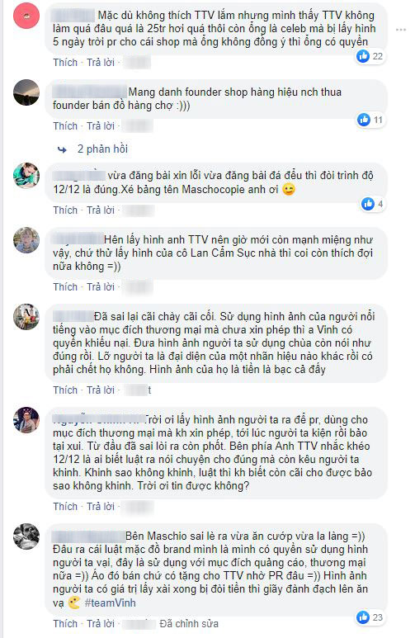Click 'Trả lời' under the 'Đã sai lại cãi' comment
This screenshot has height=638, width=415.
point(101,390)
